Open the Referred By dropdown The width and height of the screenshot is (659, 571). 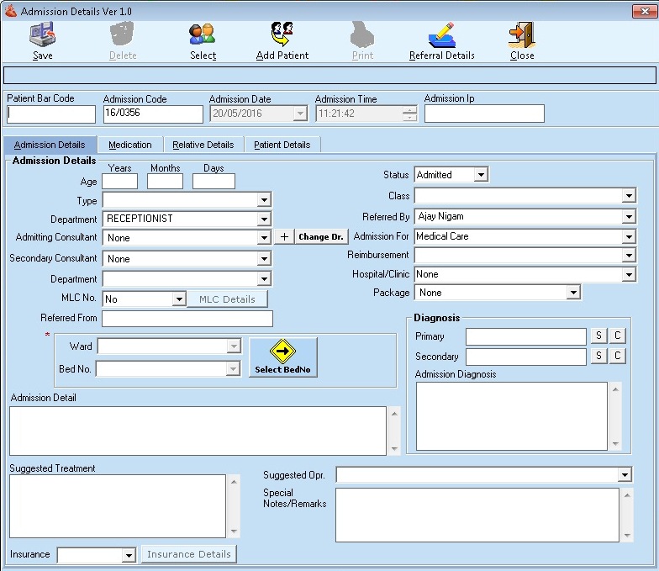[629, 217]
